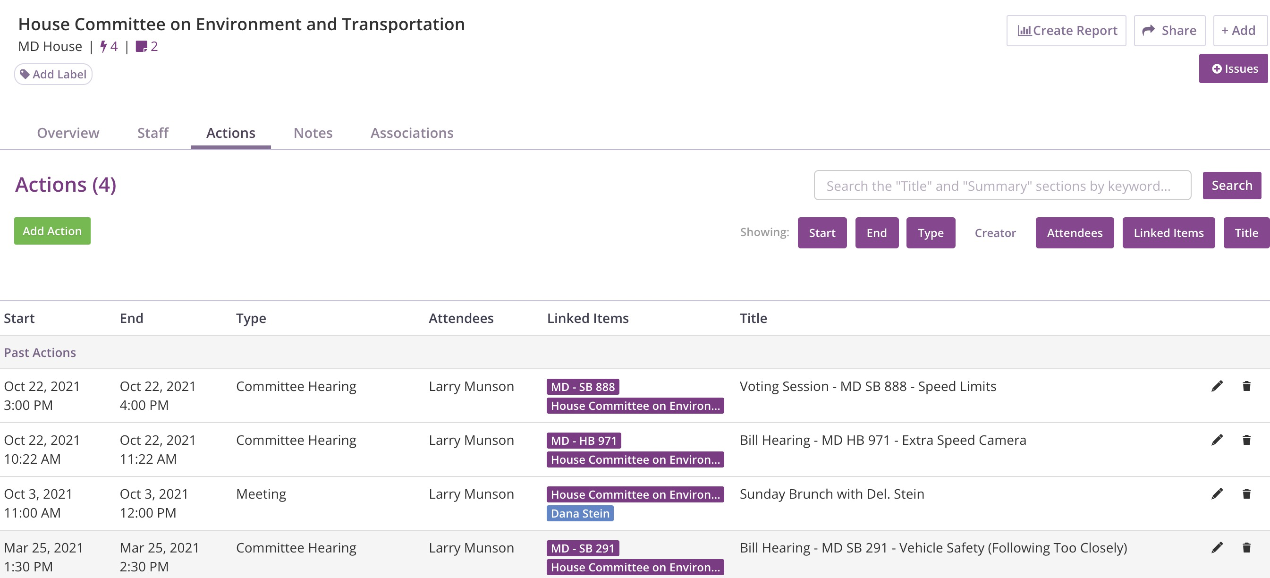Add to Issues
This screenshot has height=578, width=1270.
1234,68
